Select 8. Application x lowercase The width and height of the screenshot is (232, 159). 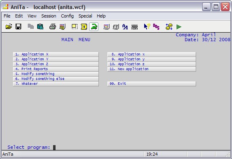coord(152,54)
